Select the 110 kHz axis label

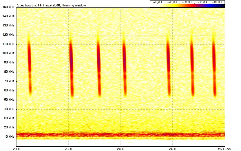[8, 44]
